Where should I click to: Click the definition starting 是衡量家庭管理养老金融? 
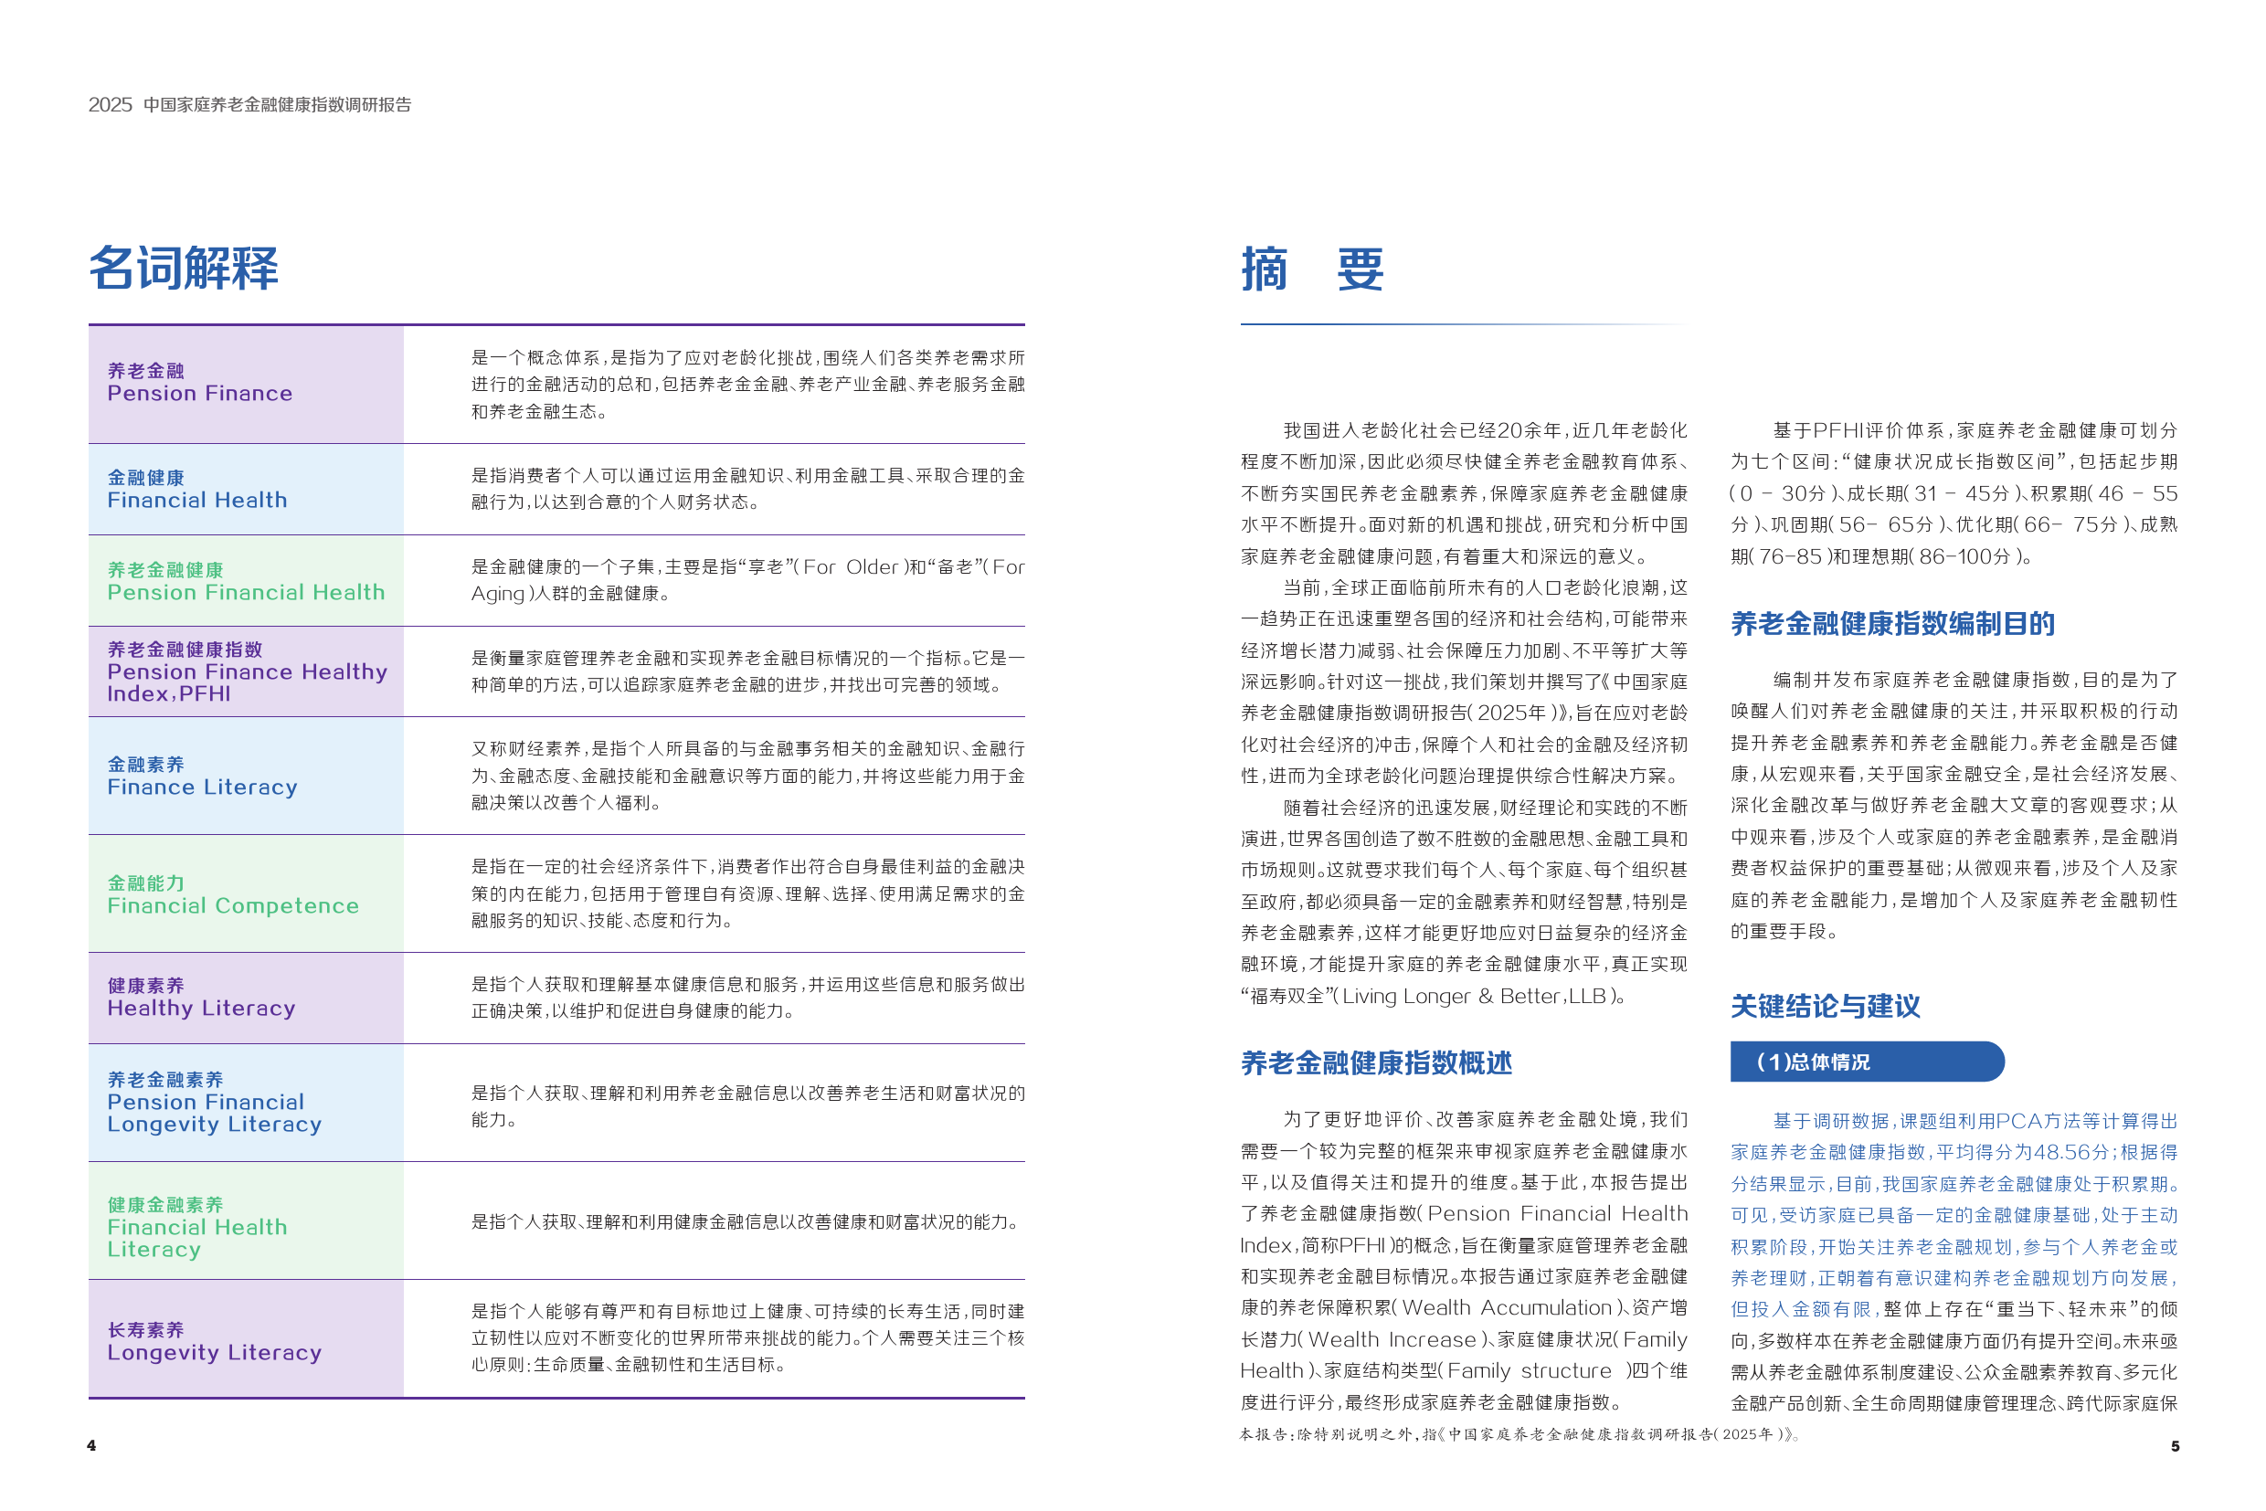[x=748, y=671]
